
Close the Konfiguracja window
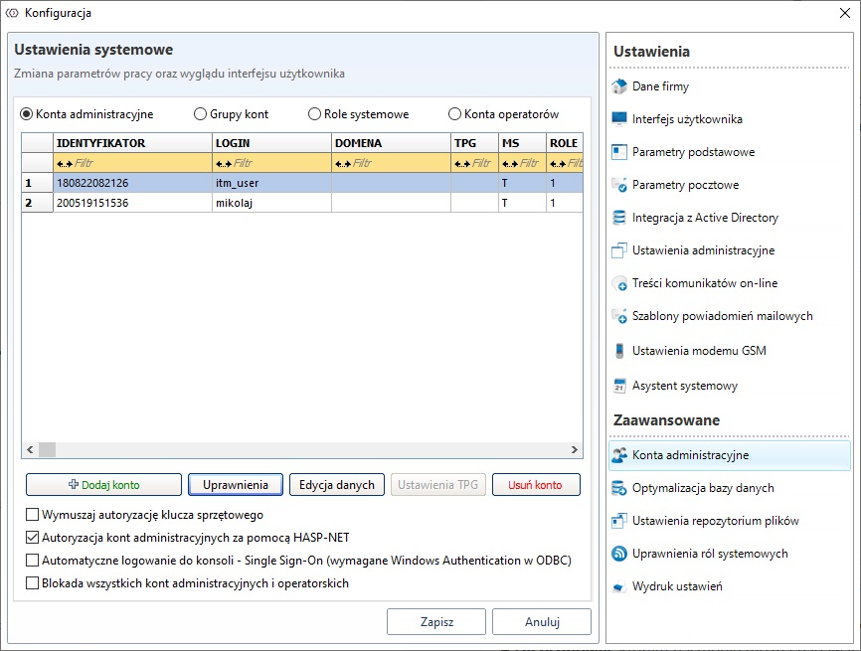click(x=845, y=13)
